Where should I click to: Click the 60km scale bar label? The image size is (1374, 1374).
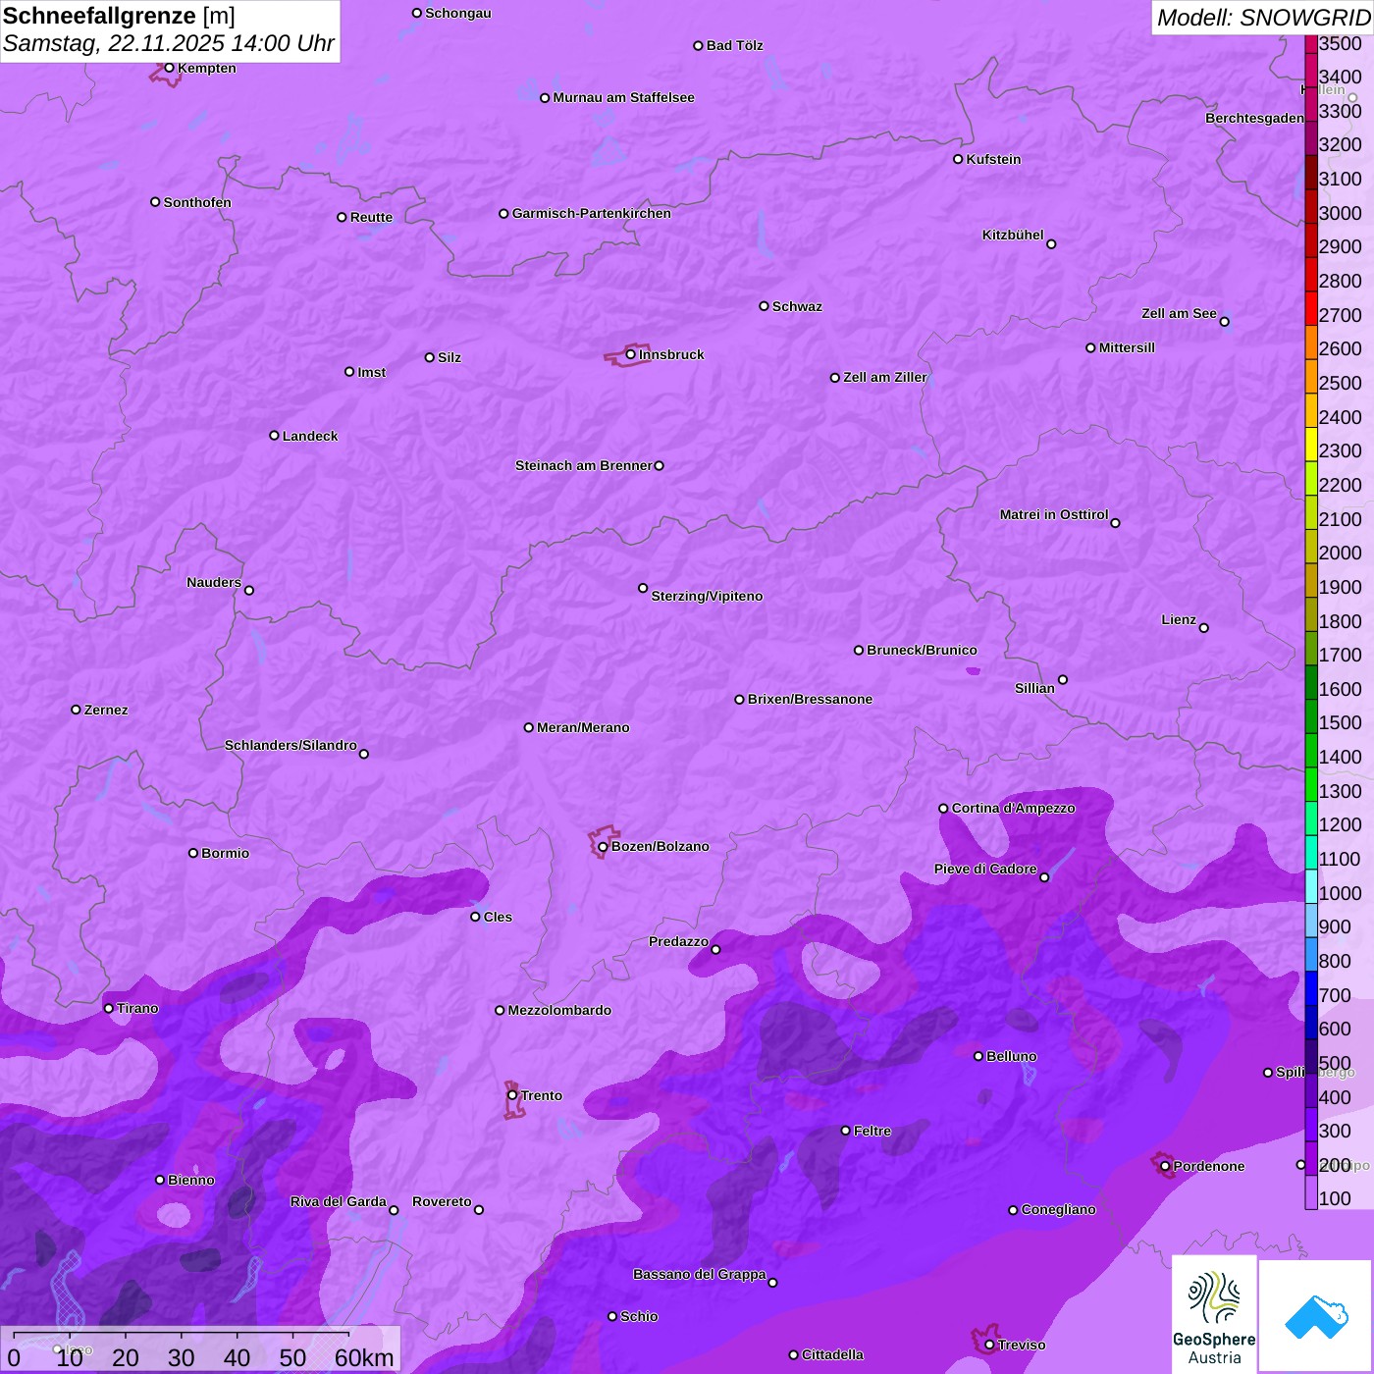(364, 1357)
